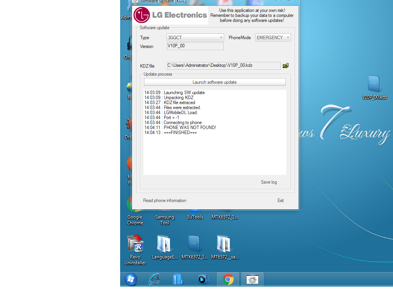Click the LG Electronics logo
This screenshot has height=295, width=393.
(170, 15)
